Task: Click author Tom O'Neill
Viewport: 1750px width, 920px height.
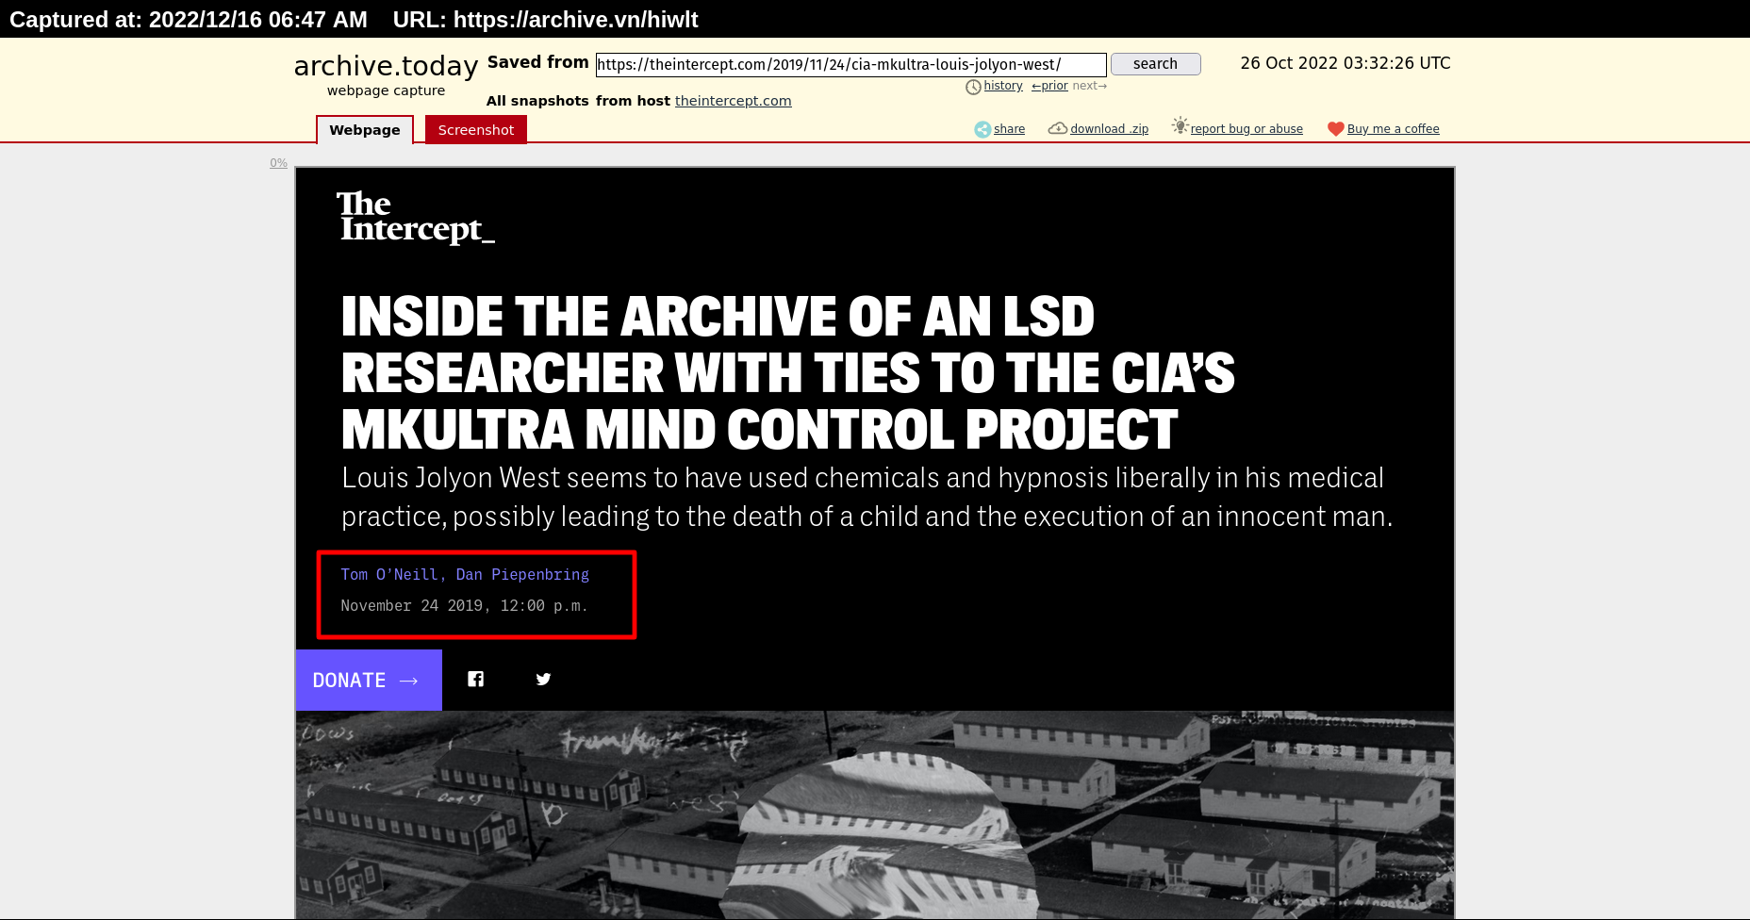Action: pyautogui.click(x=389, y=574)
